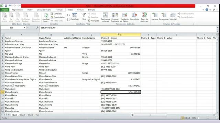The width and height of the screenshot is (220, 123).
Task: Click the insert function fx button
Action: click(x=37, y=28)
